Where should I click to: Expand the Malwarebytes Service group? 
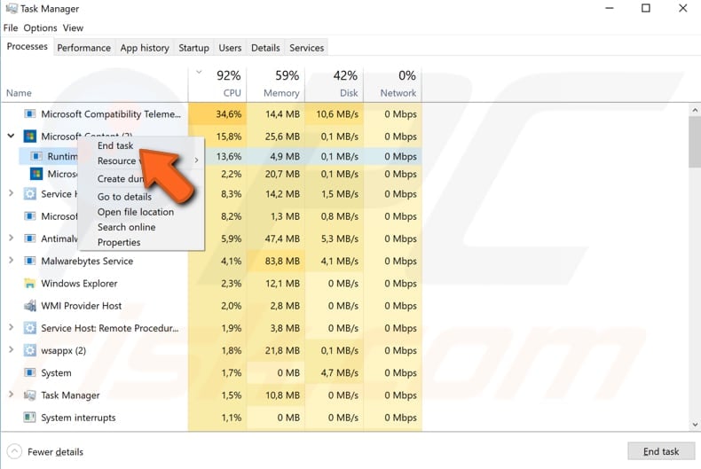(12, 261)
